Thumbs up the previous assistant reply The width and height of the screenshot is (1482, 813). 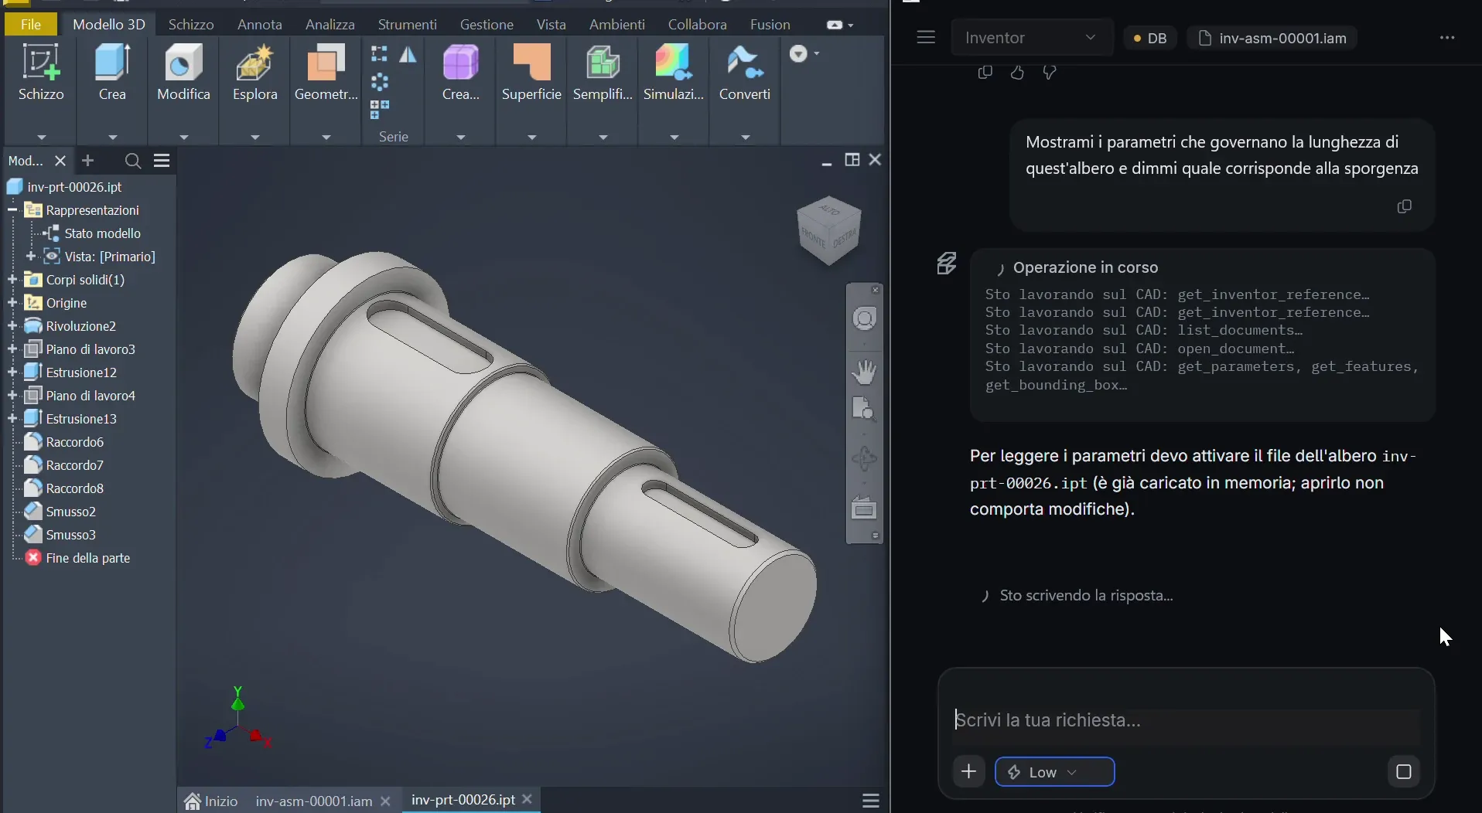coord(1017,73)
